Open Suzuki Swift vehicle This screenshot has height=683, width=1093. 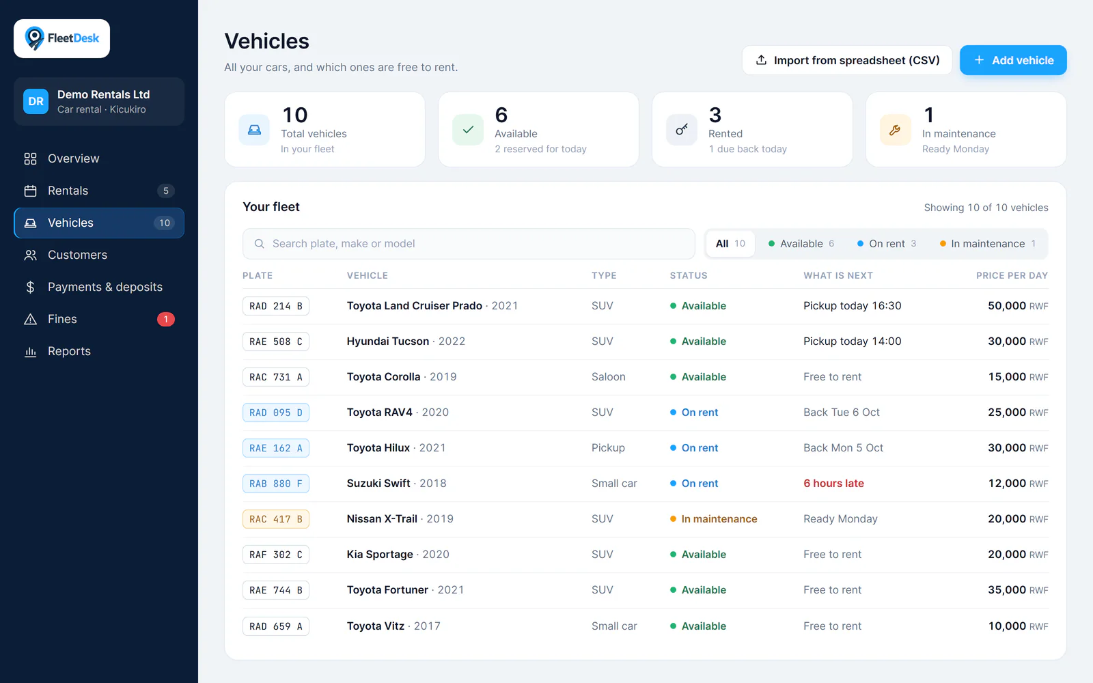pyautogui.click(x=378, y=484)
